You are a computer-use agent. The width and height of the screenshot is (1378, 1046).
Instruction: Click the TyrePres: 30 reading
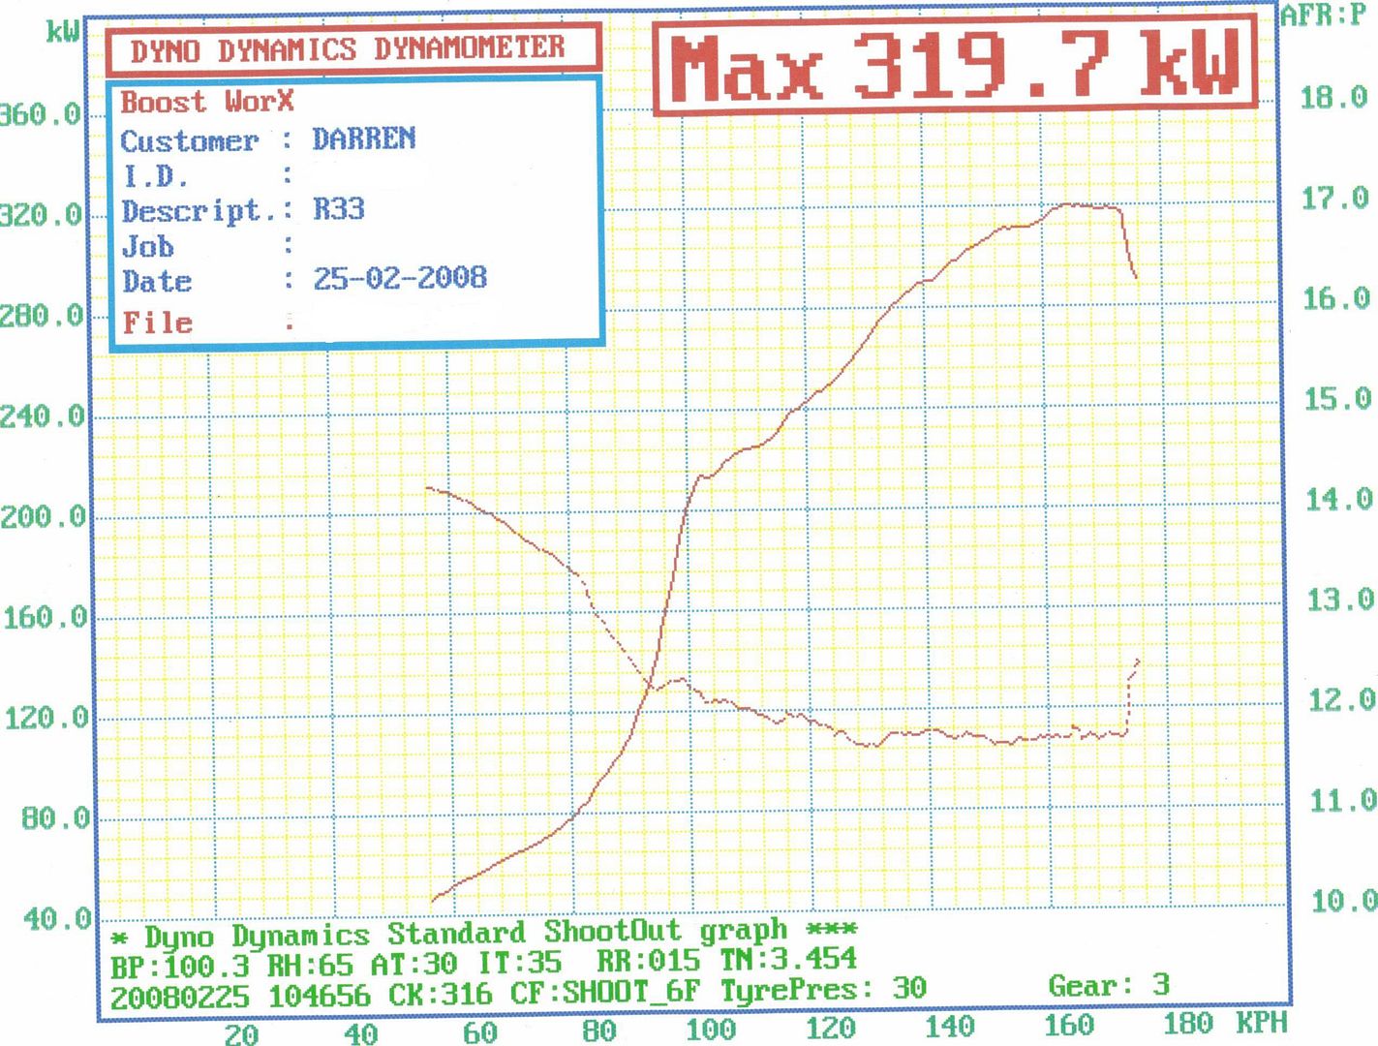coord(823,989)
